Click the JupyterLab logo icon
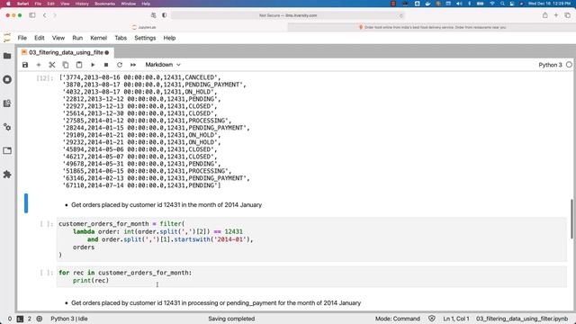 click(7, 38)
